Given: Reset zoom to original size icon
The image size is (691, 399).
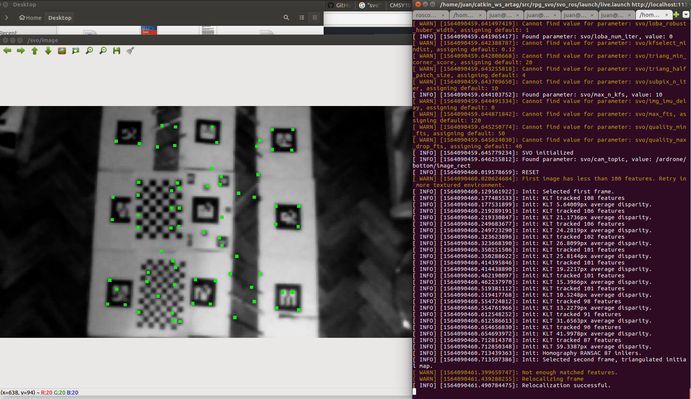Looking at the screenshot, I should coord(62,51).
